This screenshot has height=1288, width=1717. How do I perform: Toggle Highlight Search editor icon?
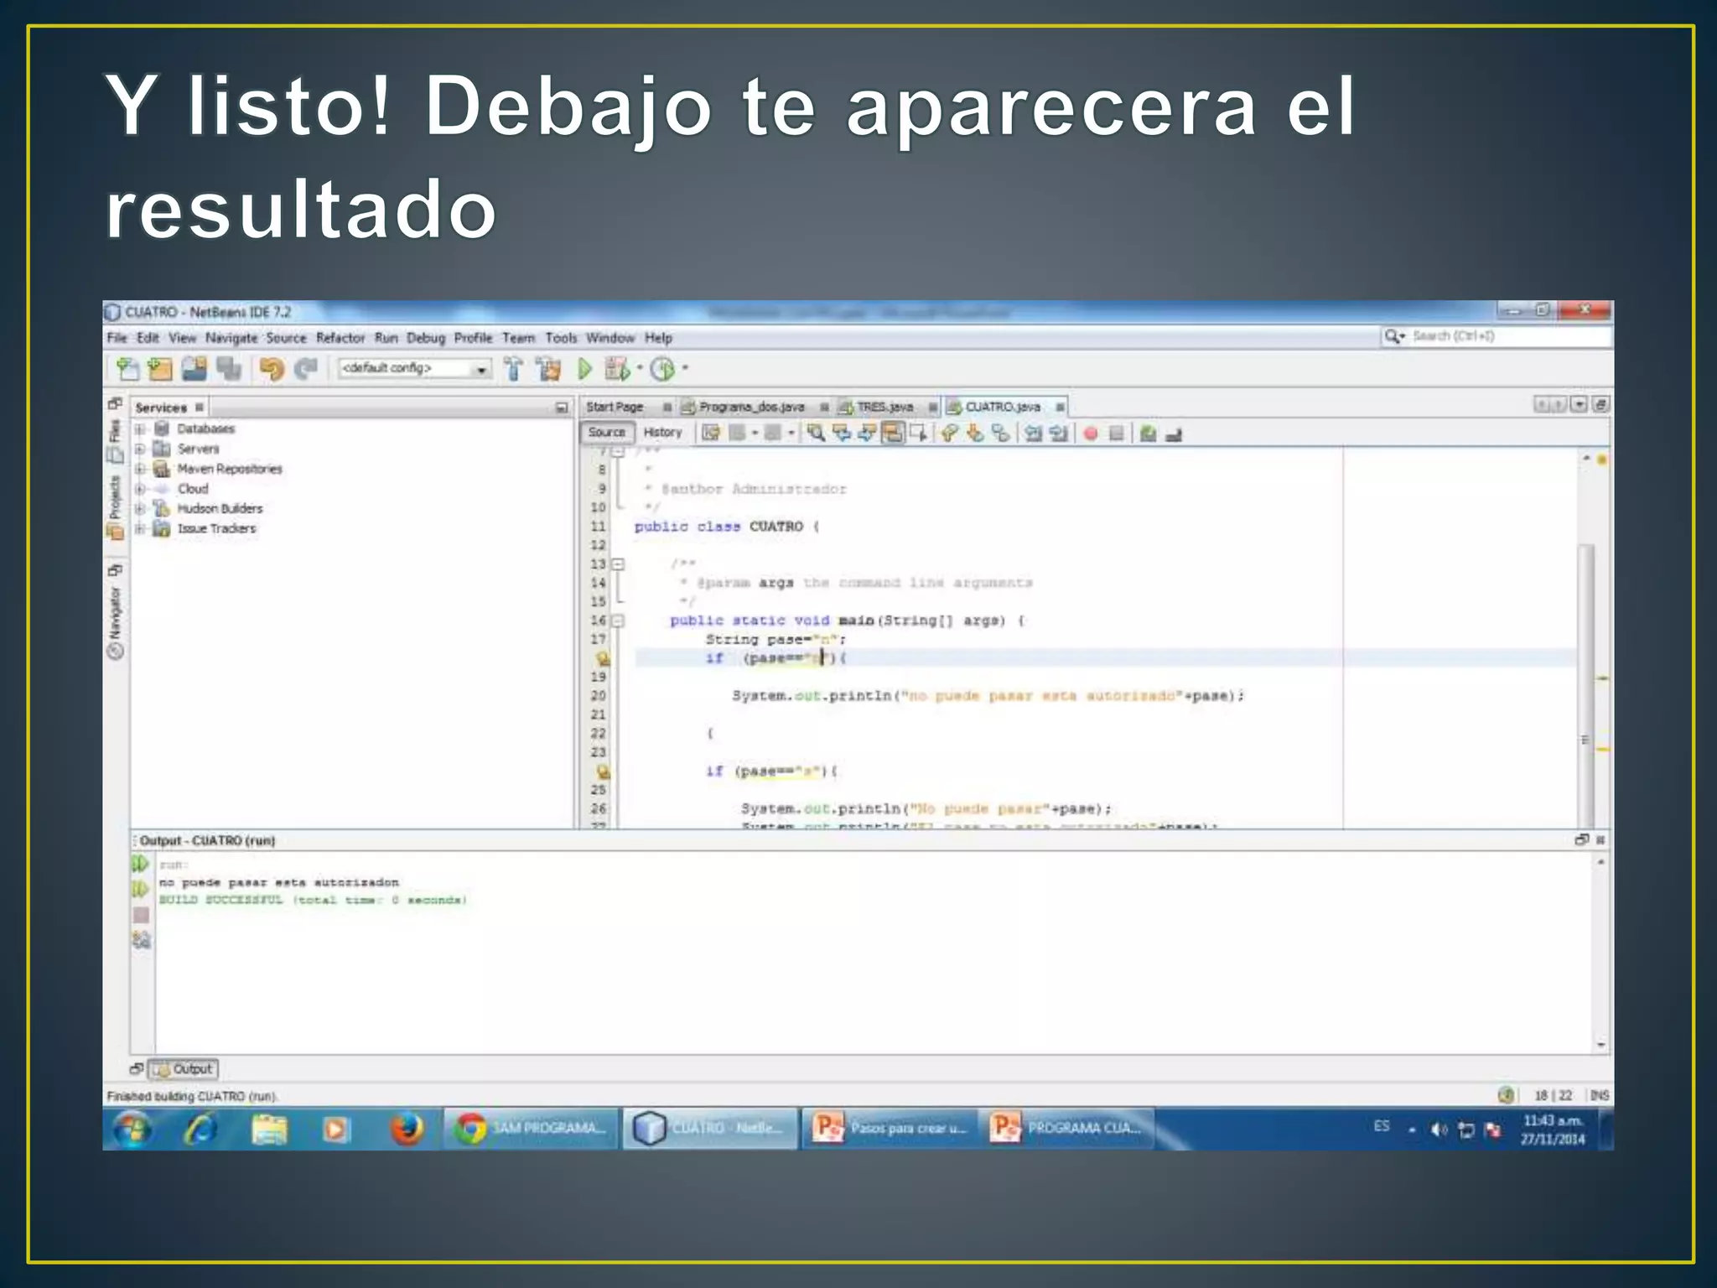[894, 433]
